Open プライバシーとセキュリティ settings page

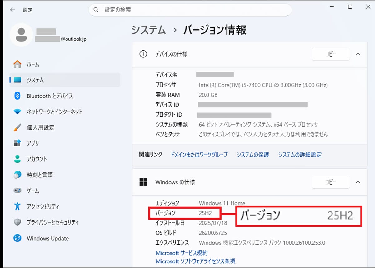point(52,222)
